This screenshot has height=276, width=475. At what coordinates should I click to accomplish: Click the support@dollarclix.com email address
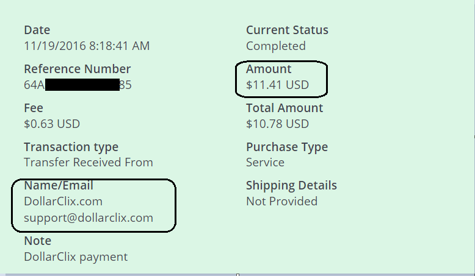tap(89, 218)
